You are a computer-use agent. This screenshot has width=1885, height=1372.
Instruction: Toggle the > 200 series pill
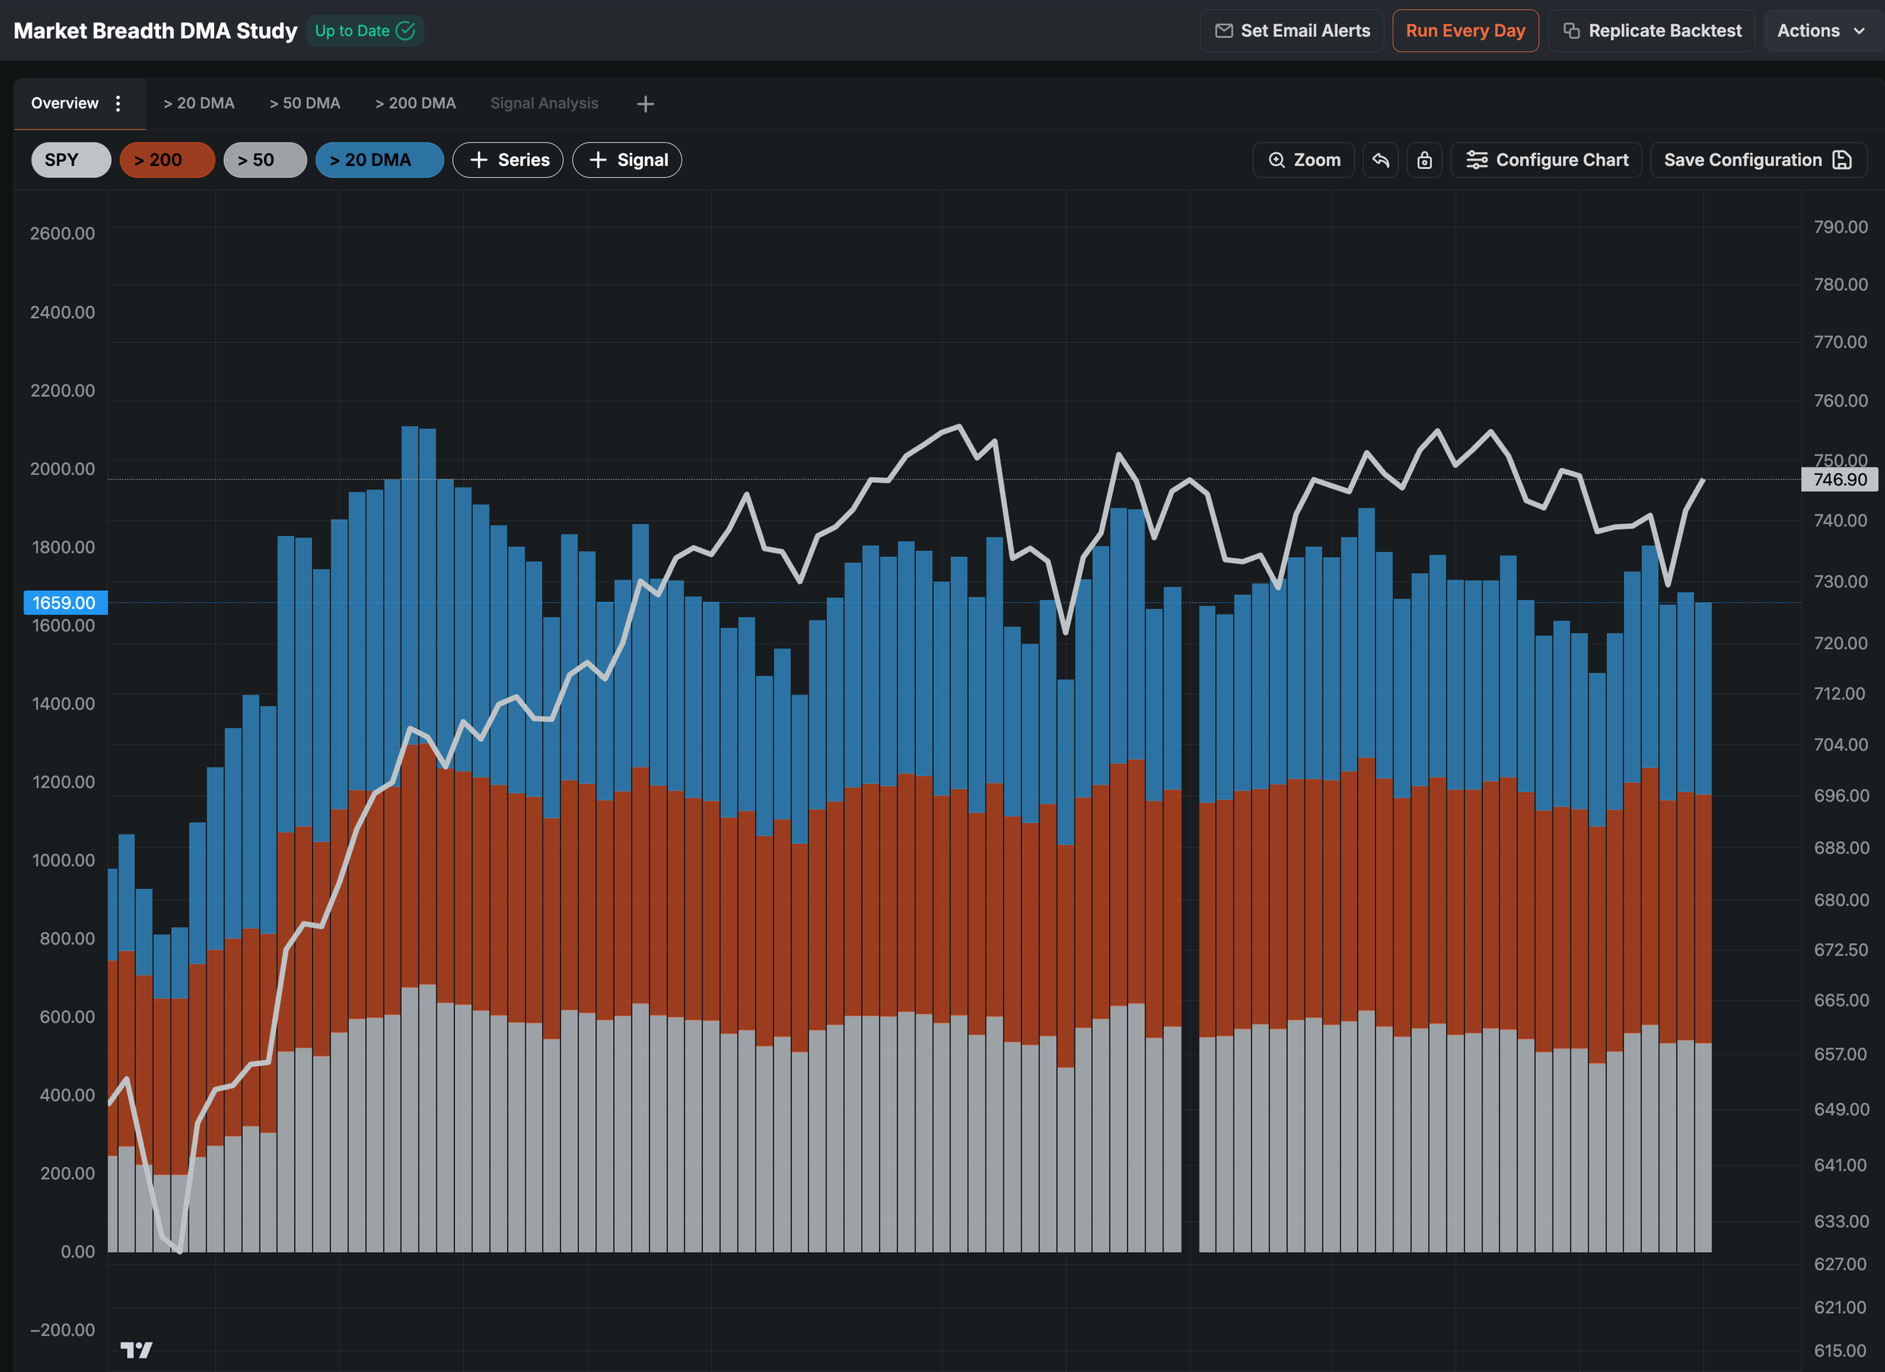(167, 161)
